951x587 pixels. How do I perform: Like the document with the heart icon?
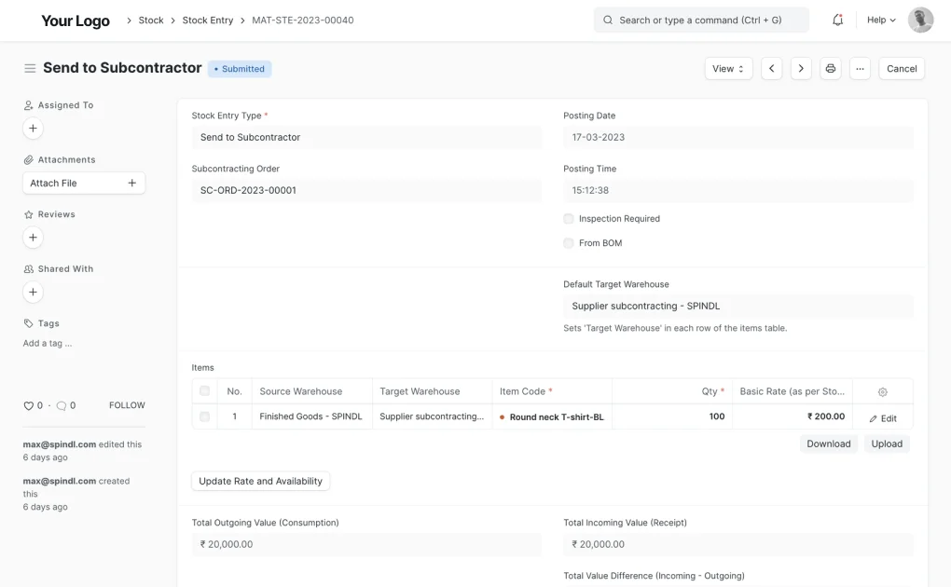pyautogui.click(x=31, y=404)
